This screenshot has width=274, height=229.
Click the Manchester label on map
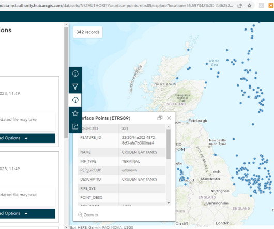pos(210,179)
